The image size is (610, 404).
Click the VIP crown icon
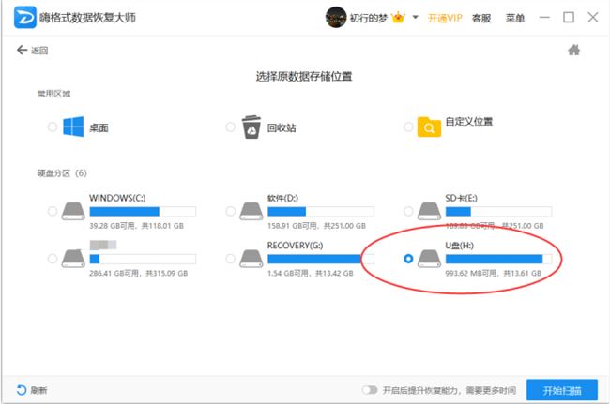[398, 18]
